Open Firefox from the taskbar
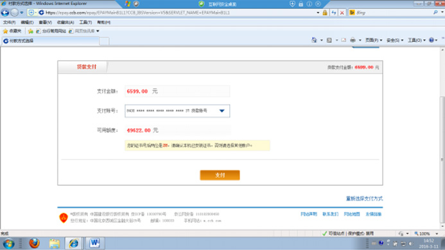 point(34,243)
